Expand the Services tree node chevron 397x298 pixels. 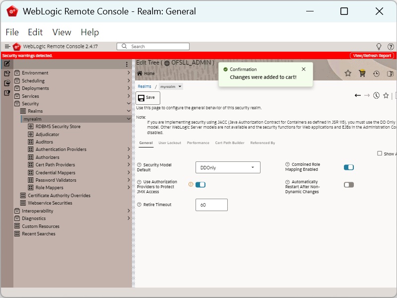(x=129, y=96)
